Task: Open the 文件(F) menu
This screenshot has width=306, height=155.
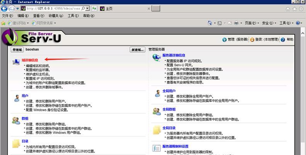Action: [x=7, y=15]
